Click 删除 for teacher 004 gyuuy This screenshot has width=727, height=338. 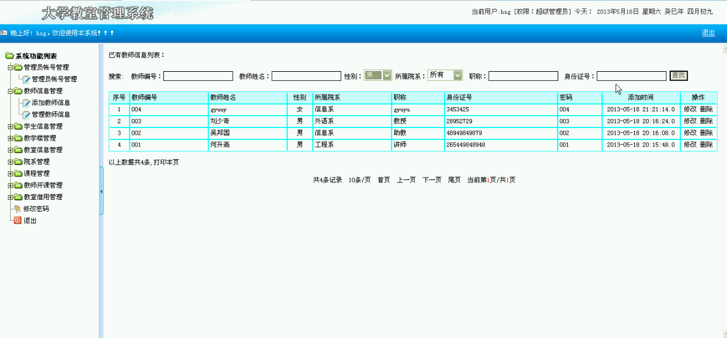point(706,109)
